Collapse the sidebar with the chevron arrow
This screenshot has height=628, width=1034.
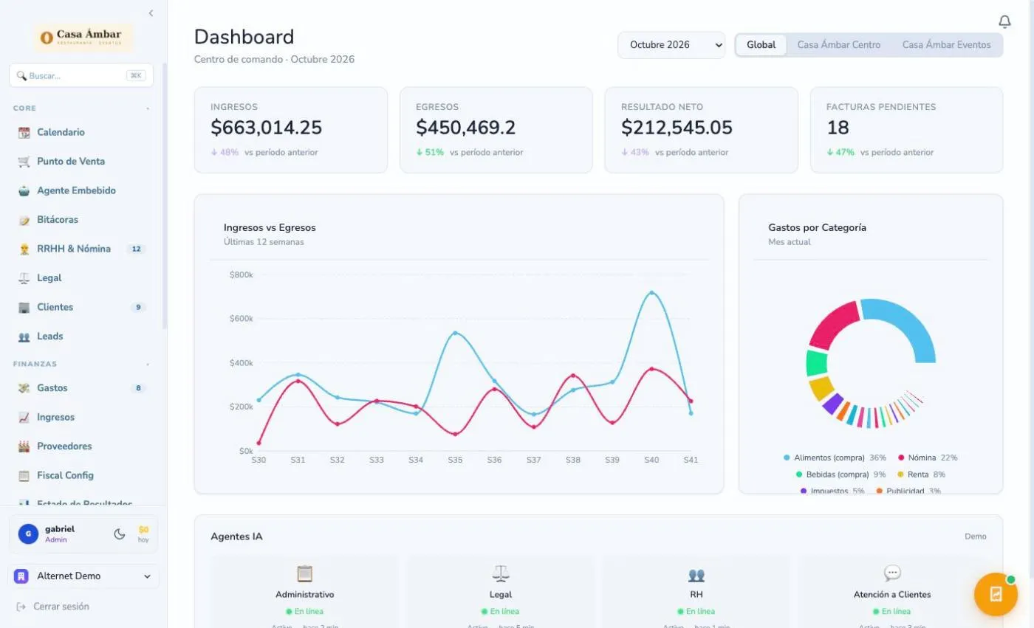(151, 13)
